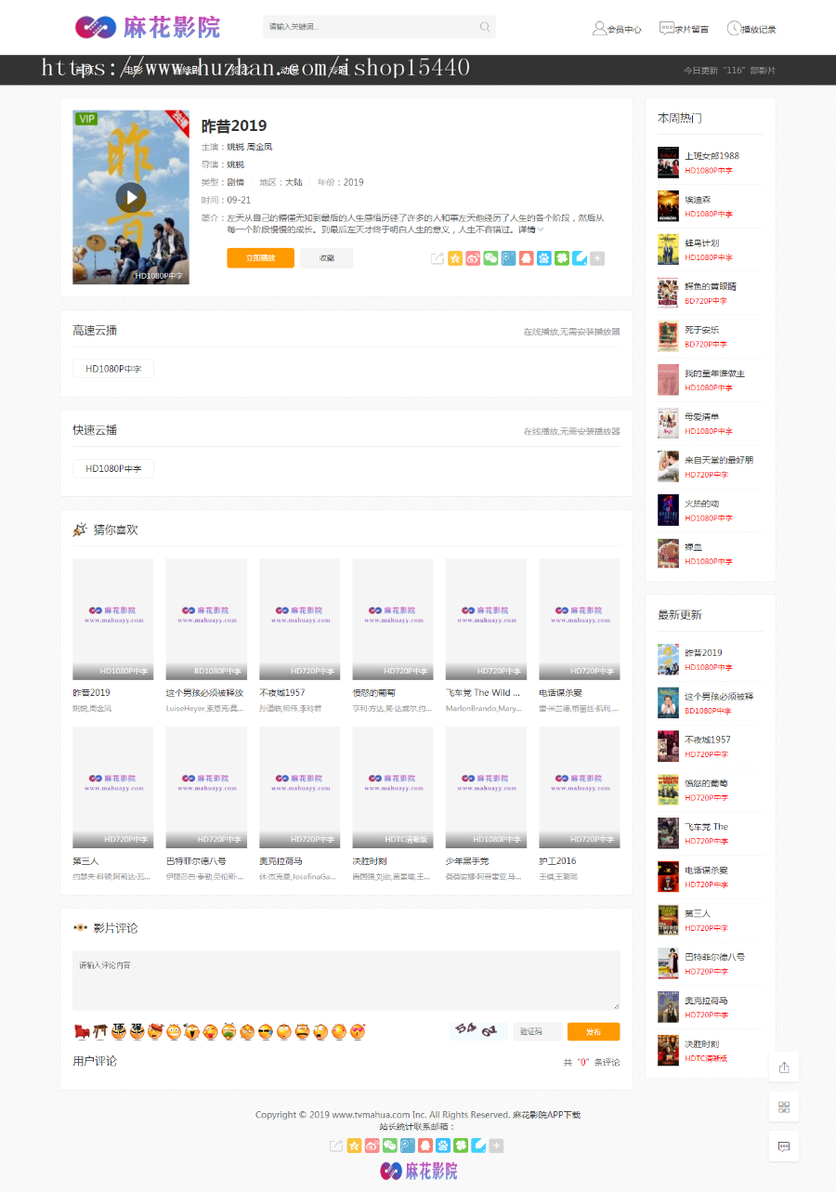Click the QQ penguin share icon

pos(524,258)
